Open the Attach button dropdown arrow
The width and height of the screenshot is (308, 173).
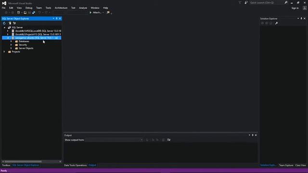[x=103, y=12]
